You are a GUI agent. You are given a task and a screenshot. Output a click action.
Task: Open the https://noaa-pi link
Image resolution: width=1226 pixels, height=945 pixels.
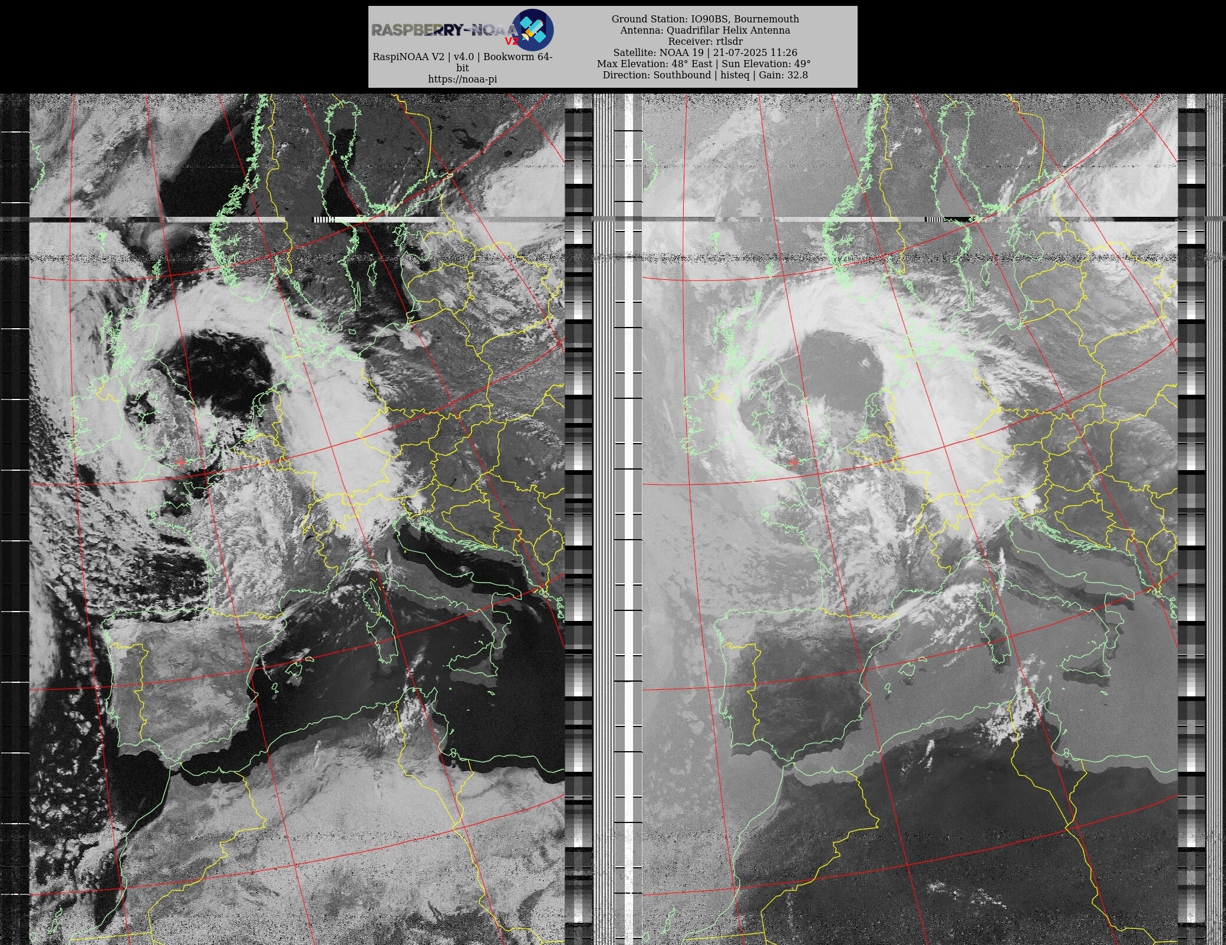click(x=463, y=79)
